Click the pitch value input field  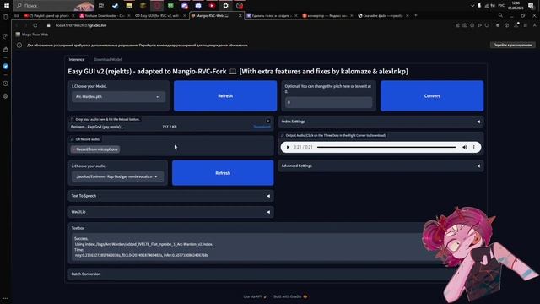(328, 102)
